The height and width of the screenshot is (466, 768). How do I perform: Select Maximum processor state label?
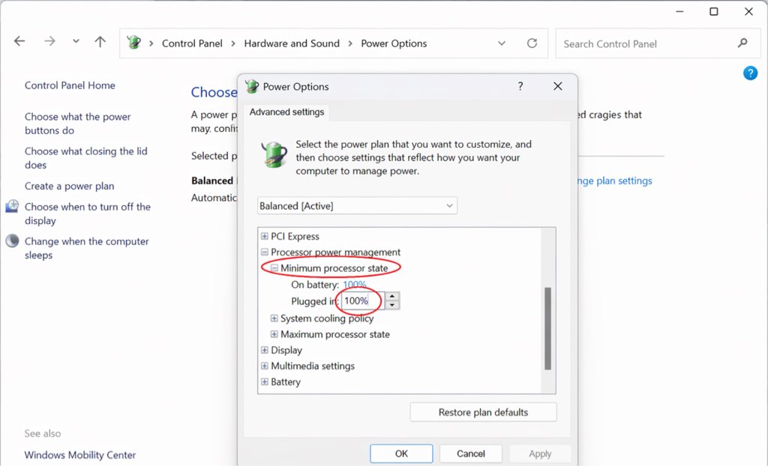pyautogui.click(x=335, y=334)
